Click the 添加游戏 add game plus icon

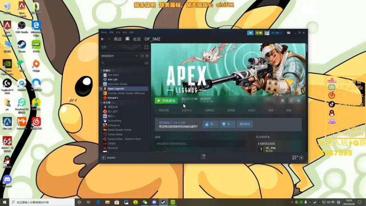pyautogui.click(x=103, y=157)
